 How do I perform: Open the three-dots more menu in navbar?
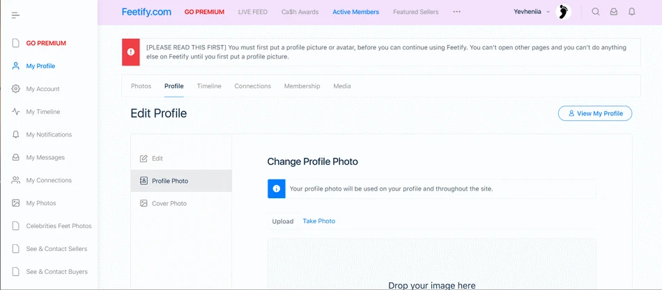[457, 12]
